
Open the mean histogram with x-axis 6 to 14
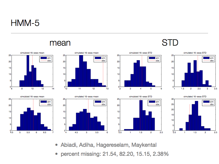click(x=32, y=71)
